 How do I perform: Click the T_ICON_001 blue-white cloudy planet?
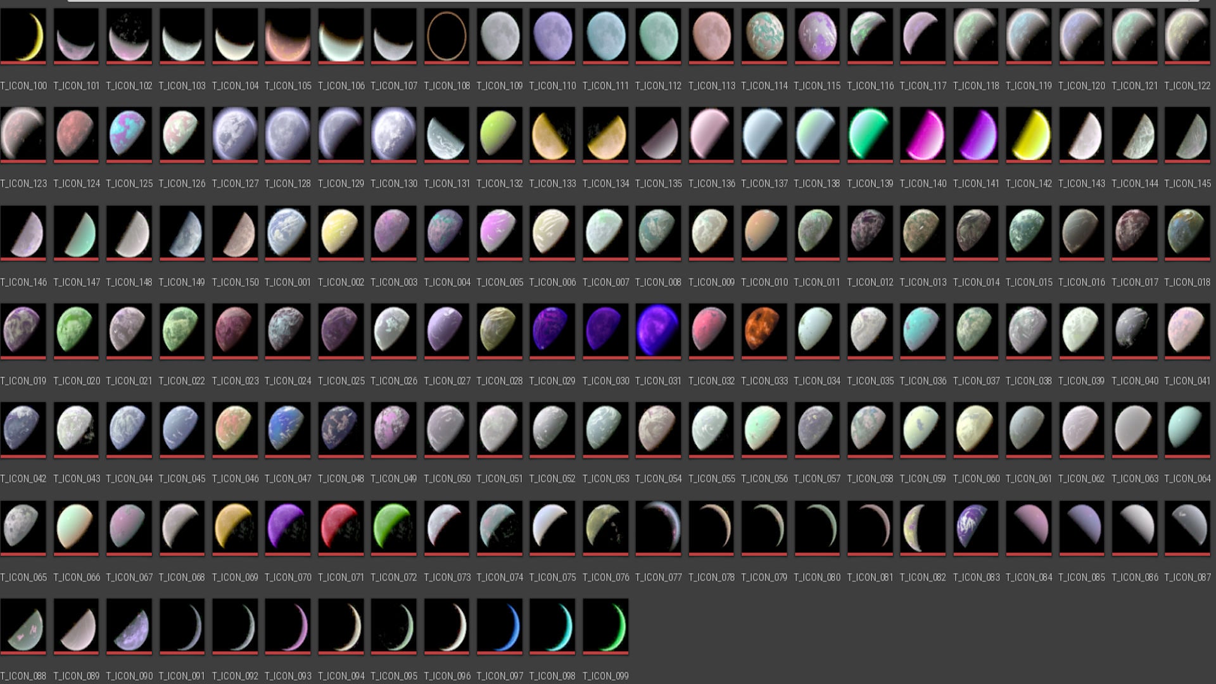point(288,232)
